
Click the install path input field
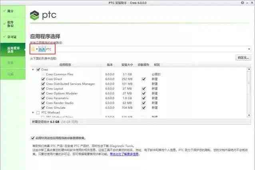click(140, 49)
